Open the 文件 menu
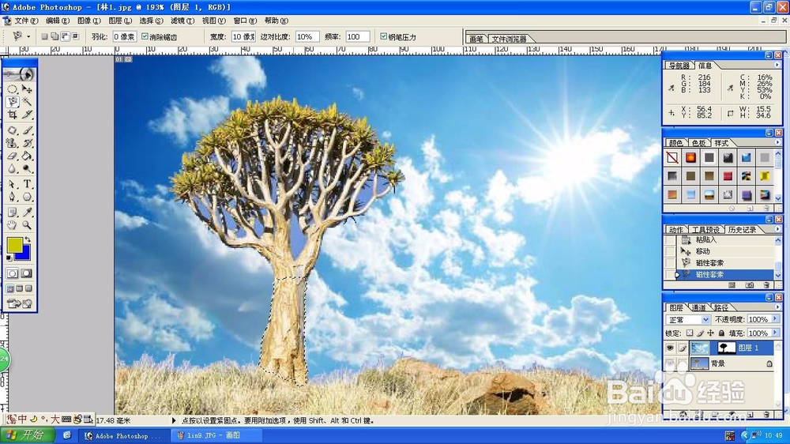 (x=26, y=21)
